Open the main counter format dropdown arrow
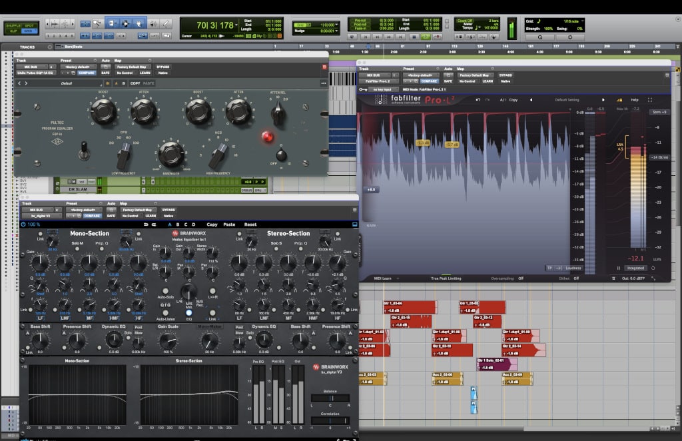Viewport: 682px width, 441px height. 236,25
